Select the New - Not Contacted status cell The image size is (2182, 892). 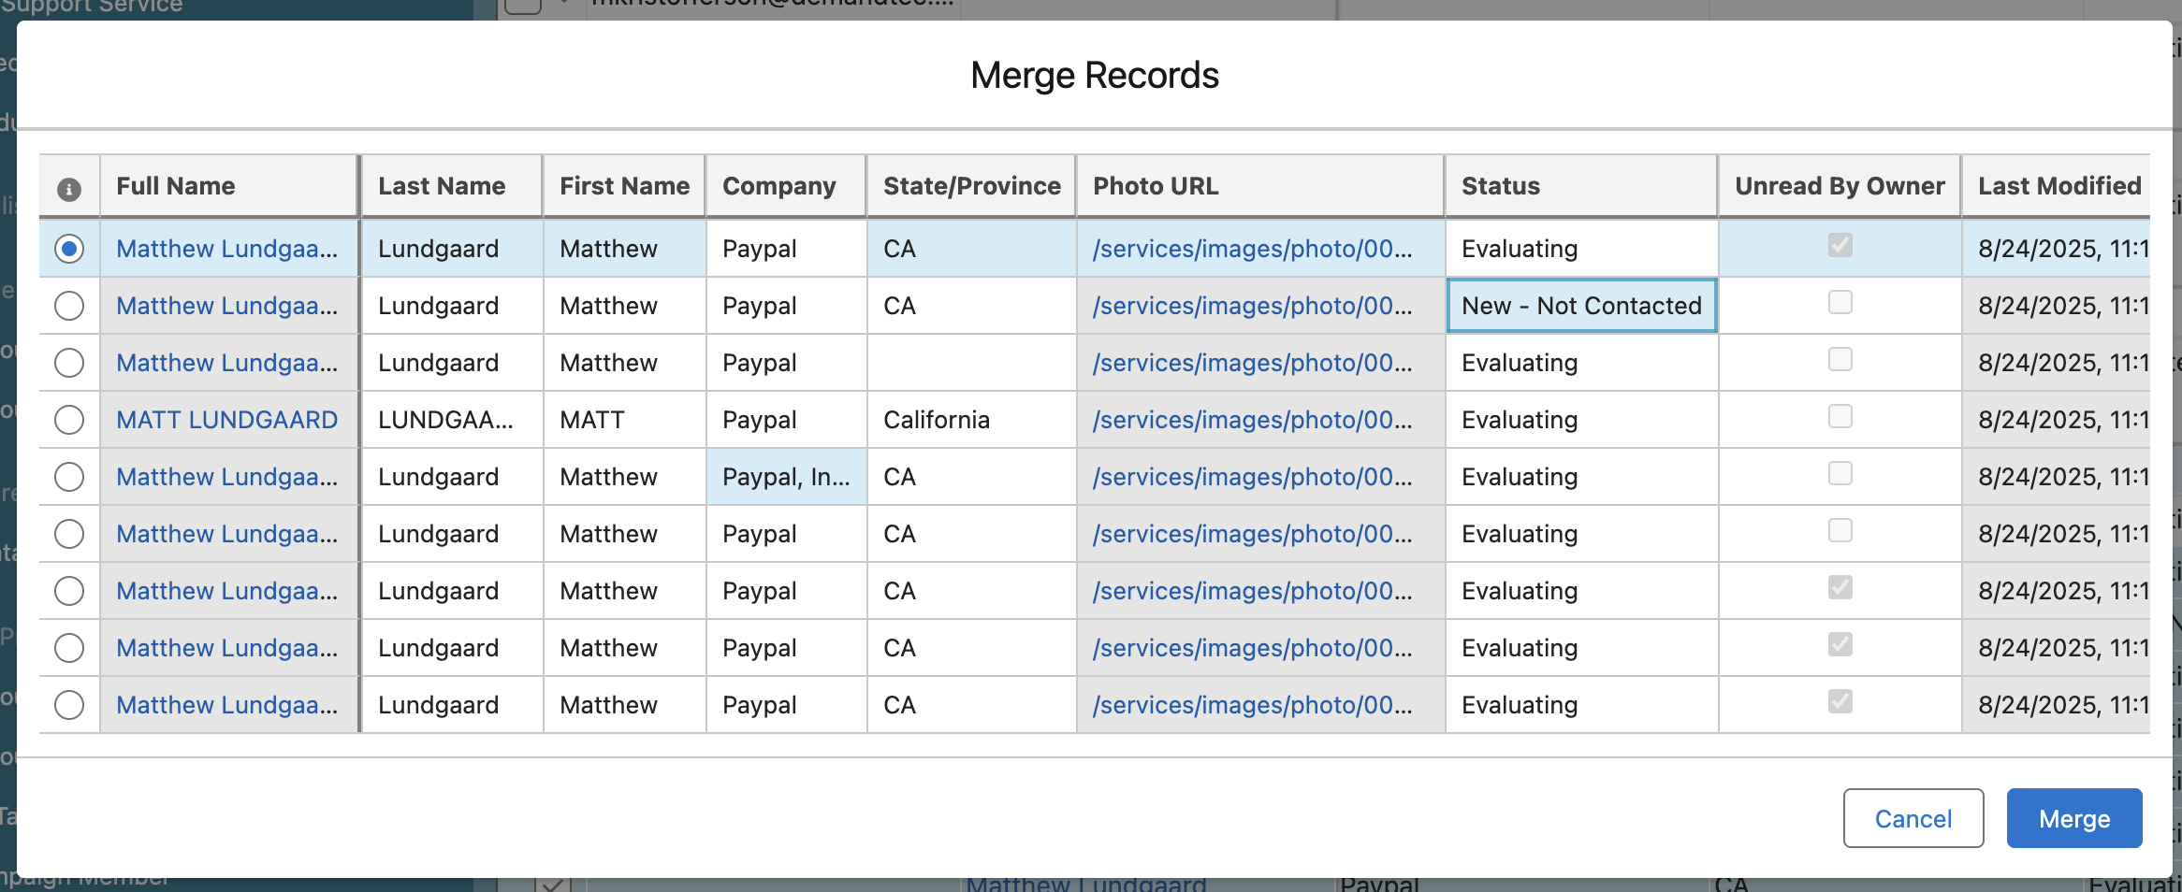[1581, 306]
